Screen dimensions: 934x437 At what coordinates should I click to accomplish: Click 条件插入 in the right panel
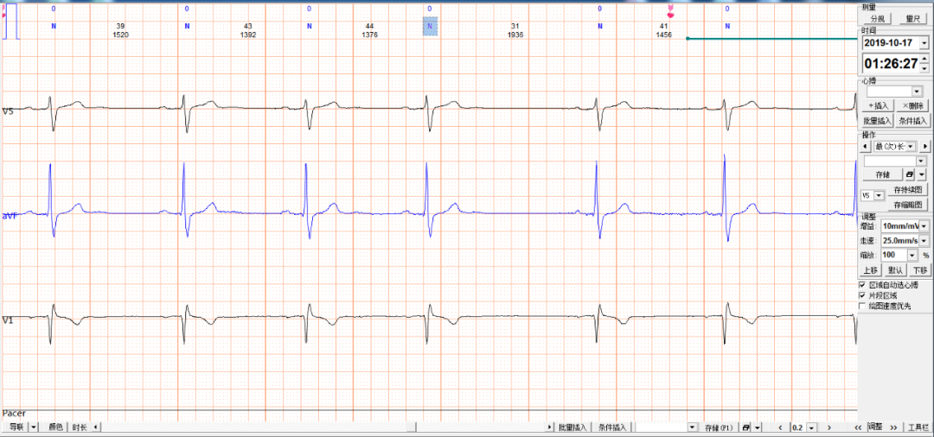(912, 121)
